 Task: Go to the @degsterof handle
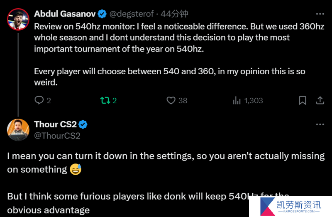coord(132,14)
